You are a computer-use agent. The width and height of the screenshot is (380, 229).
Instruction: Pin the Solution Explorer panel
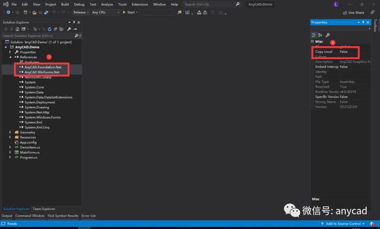[x=74, y=23]
